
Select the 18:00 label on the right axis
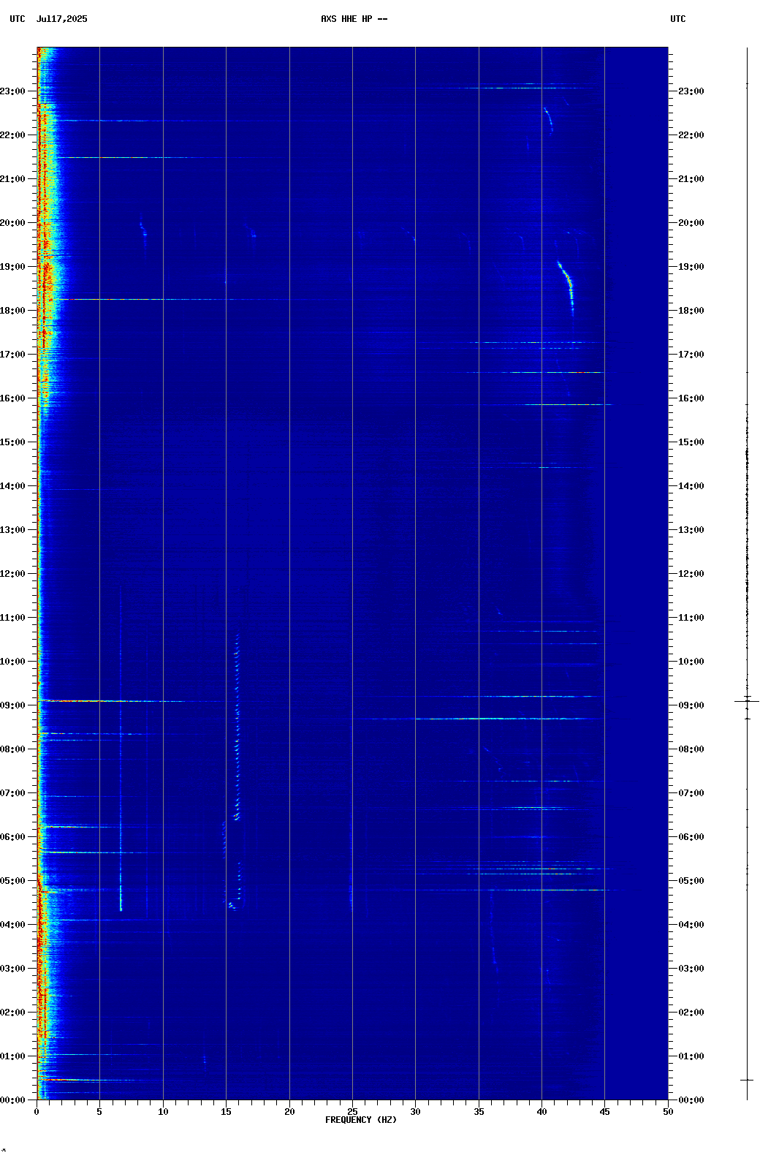coord(691,311)
